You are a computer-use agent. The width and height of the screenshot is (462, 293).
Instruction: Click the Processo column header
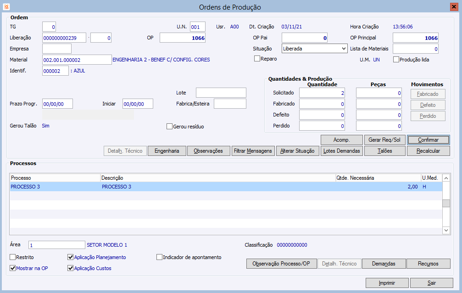tap(55, 178)
